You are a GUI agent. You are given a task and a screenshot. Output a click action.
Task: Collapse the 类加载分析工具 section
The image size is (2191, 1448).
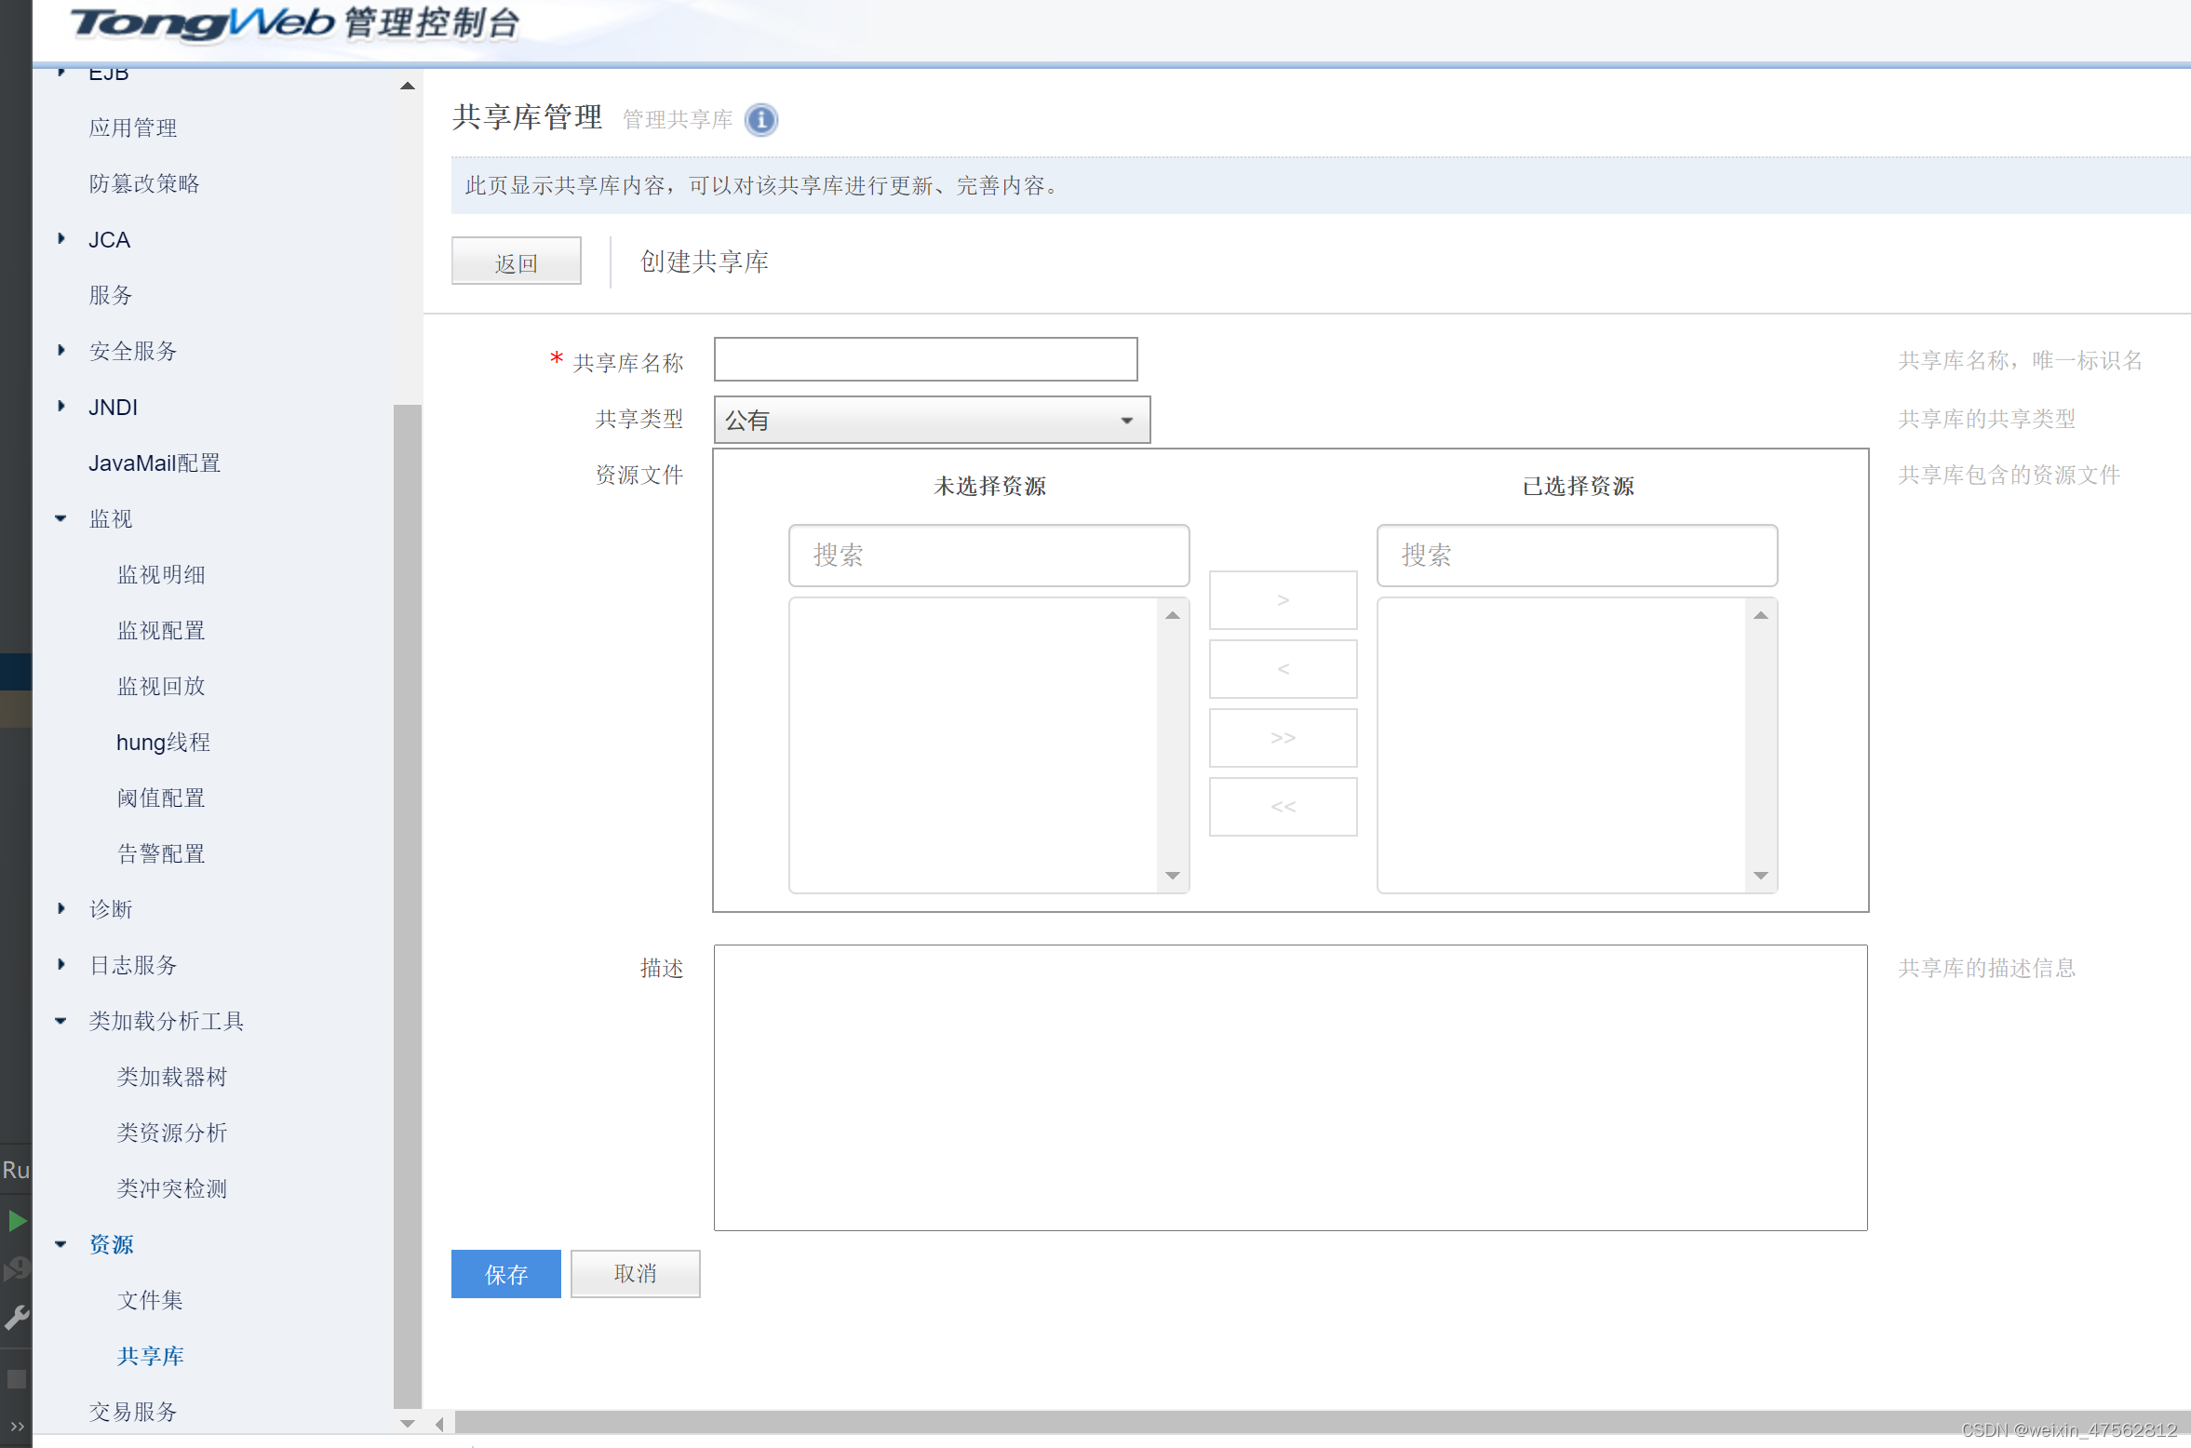pyautogui.click(x=61, y=1021)
